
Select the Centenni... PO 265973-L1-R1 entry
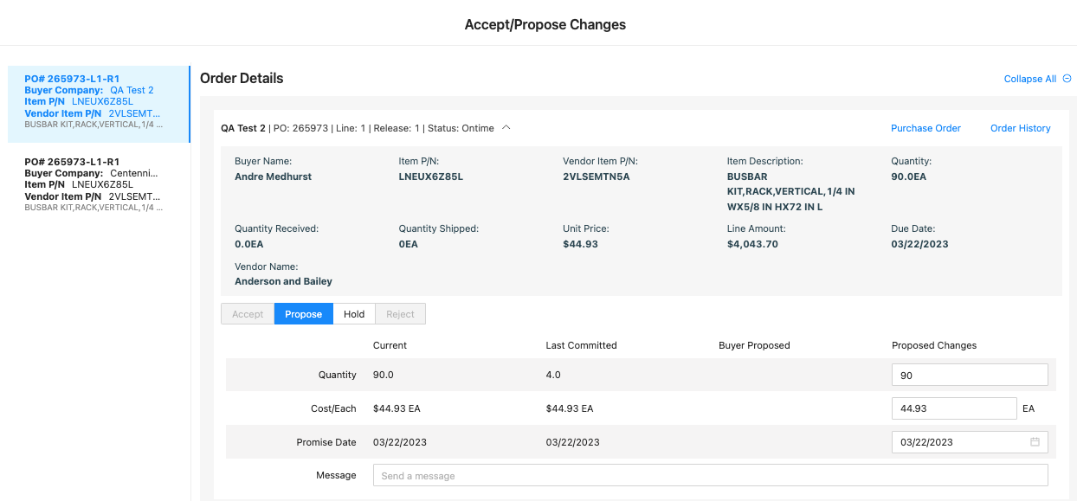tap(99, 184)
